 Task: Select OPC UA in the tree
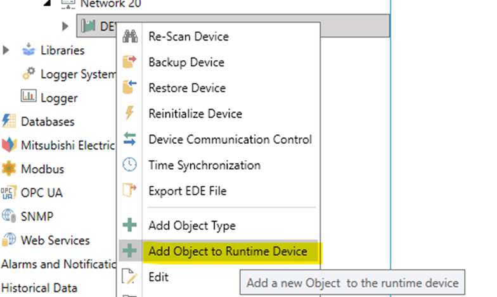click(41, 193)
